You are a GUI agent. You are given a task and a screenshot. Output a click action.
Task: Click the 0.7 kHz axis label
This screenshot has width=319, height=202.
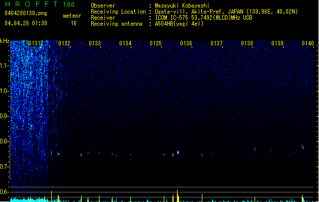tap(4, 167)
